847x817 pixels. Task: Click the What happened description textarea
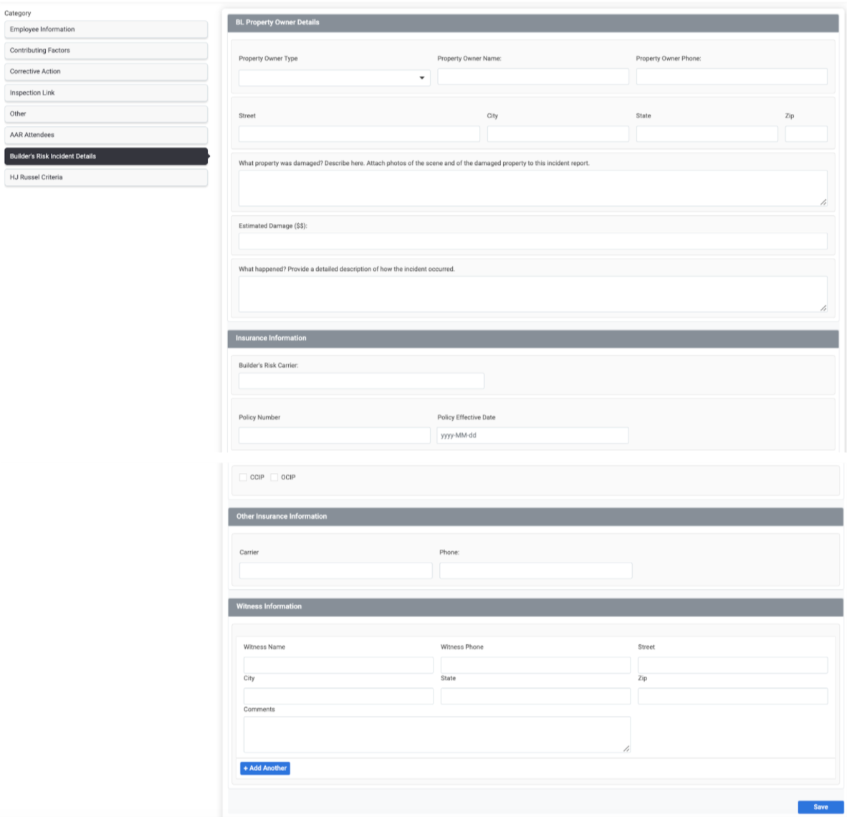[x=533, y=294]
